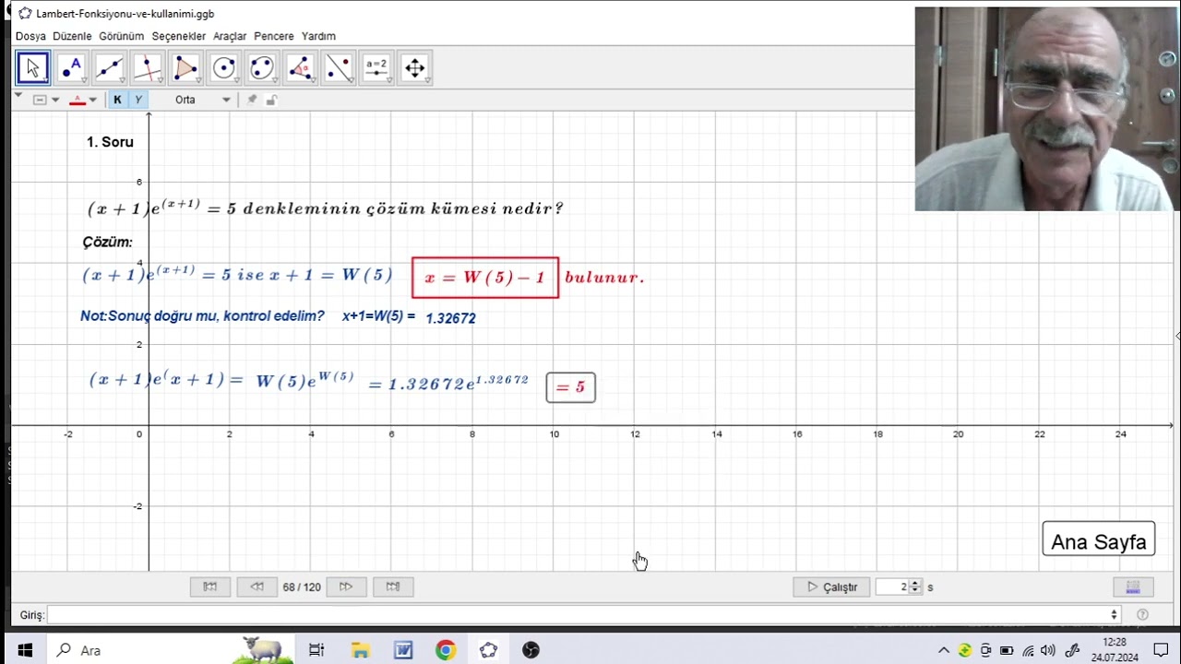This screenshot has width=1181, height=664.
Task: Open the Seçenekler menu
Action: [179, 36]
